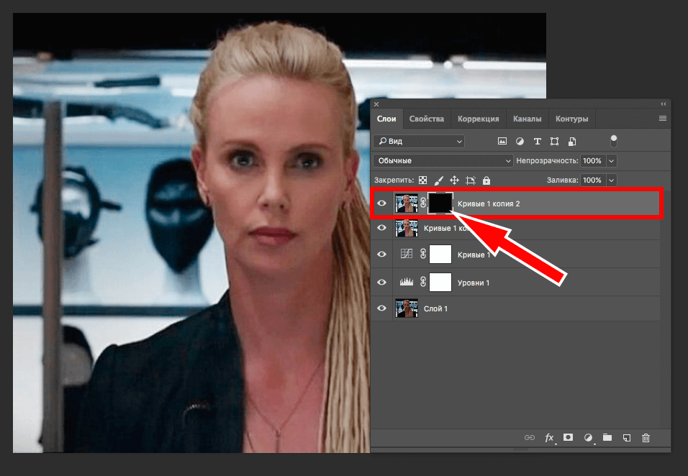The width and height of the screenshot is (688, 476).
Task: Click the lock all padlock icon
Action: click(x=486, y=180)
